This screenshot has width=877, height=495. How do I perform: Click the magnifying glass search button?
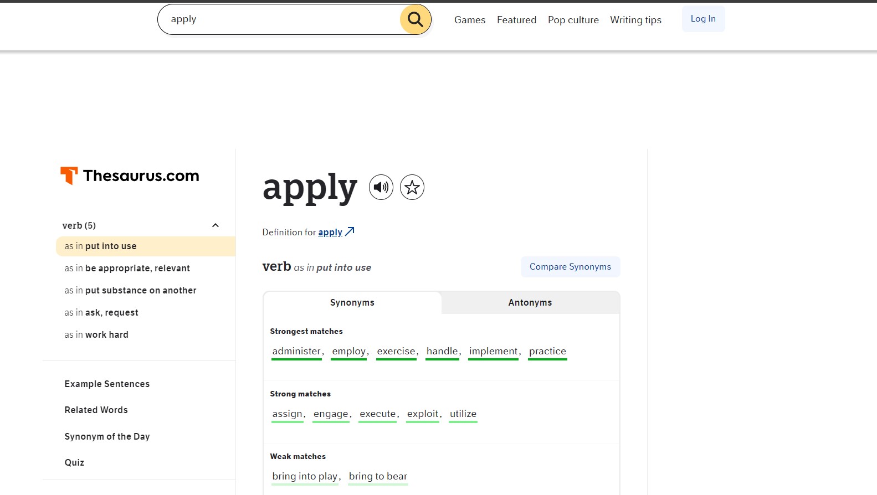pyautogui.click(x=415, y=19)
